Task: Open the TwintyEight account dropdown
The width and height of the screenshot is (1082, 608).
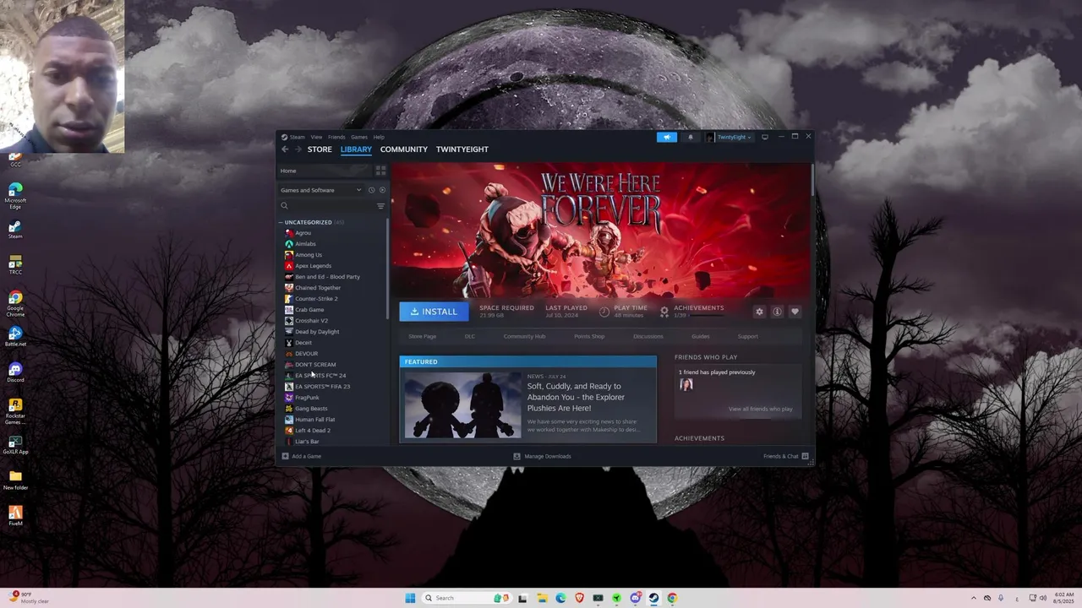Action: (x=730, y=137)
